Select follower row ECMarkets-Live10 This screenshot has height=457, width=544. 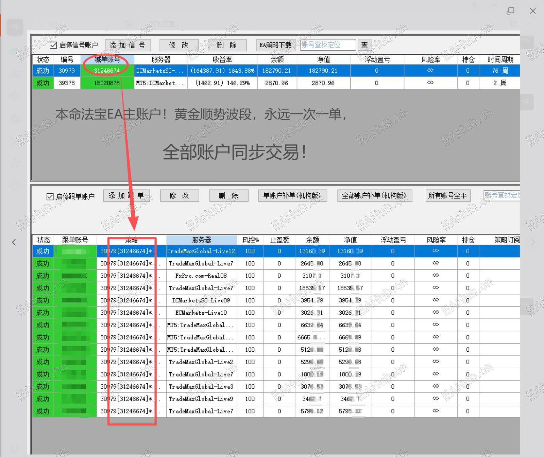tap(276, 313)
